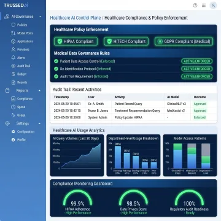Screen dimensions: 221x221
Task: Click ACTIVE/ENFORCED for De-Identification Protocol
Action: tap(197, 69)
